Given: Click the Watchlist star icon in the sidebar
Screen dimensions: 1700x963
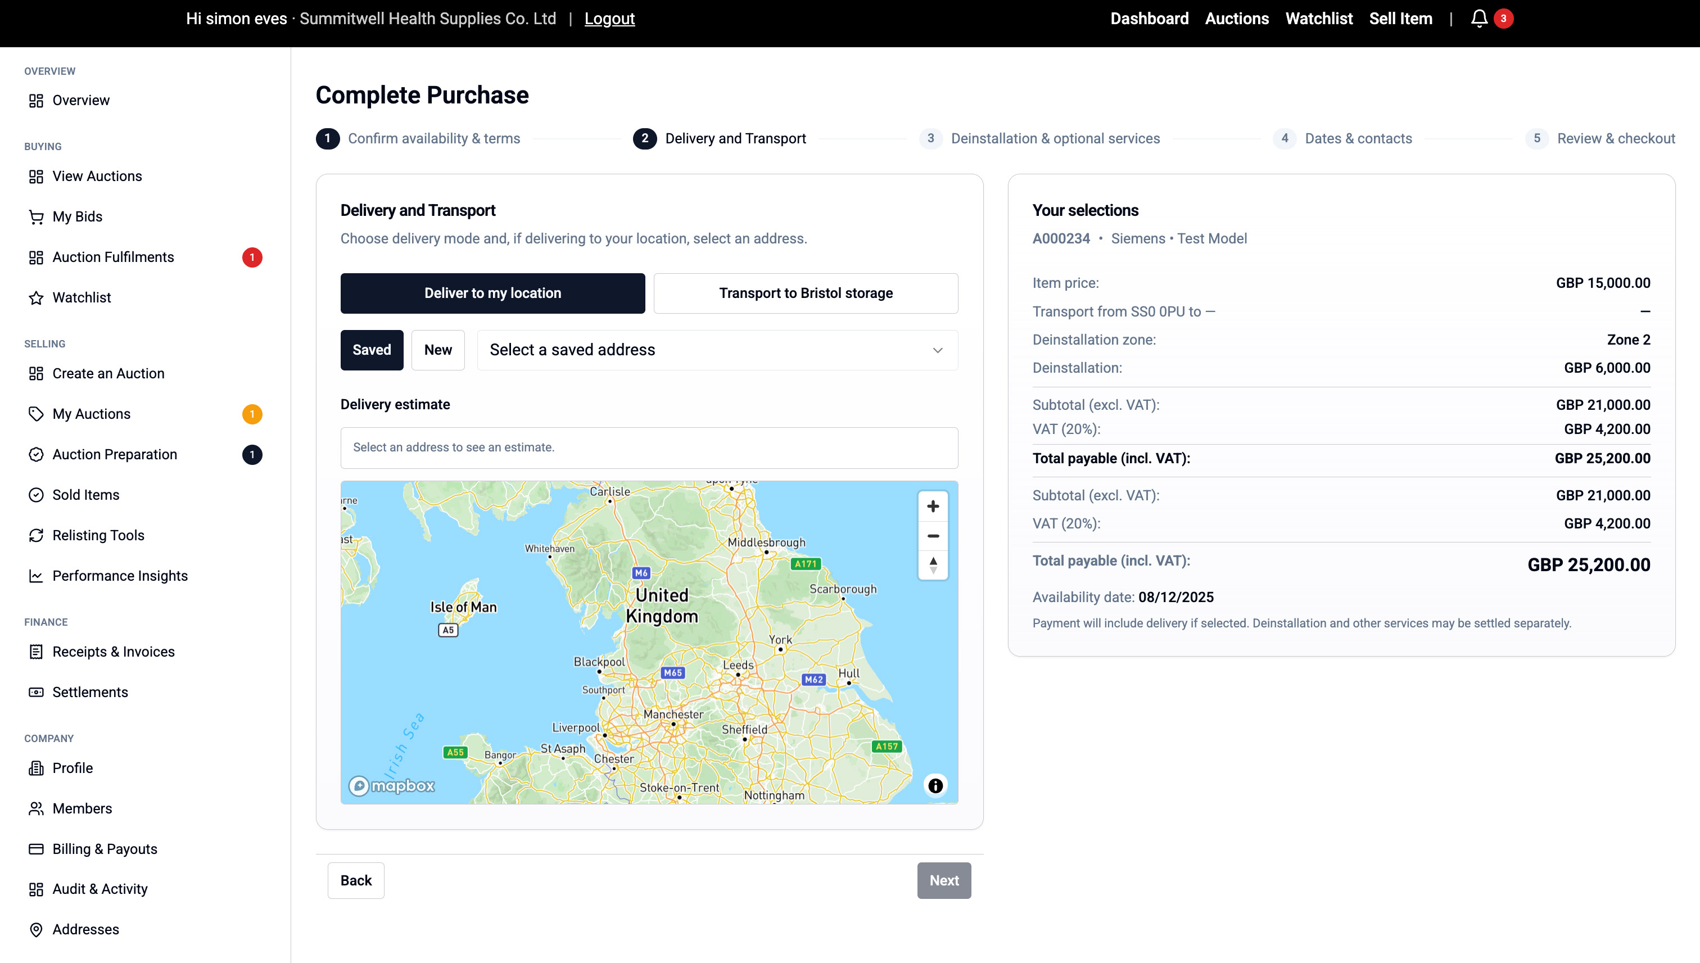Looking at the screenshot, I should pos(37,297).
